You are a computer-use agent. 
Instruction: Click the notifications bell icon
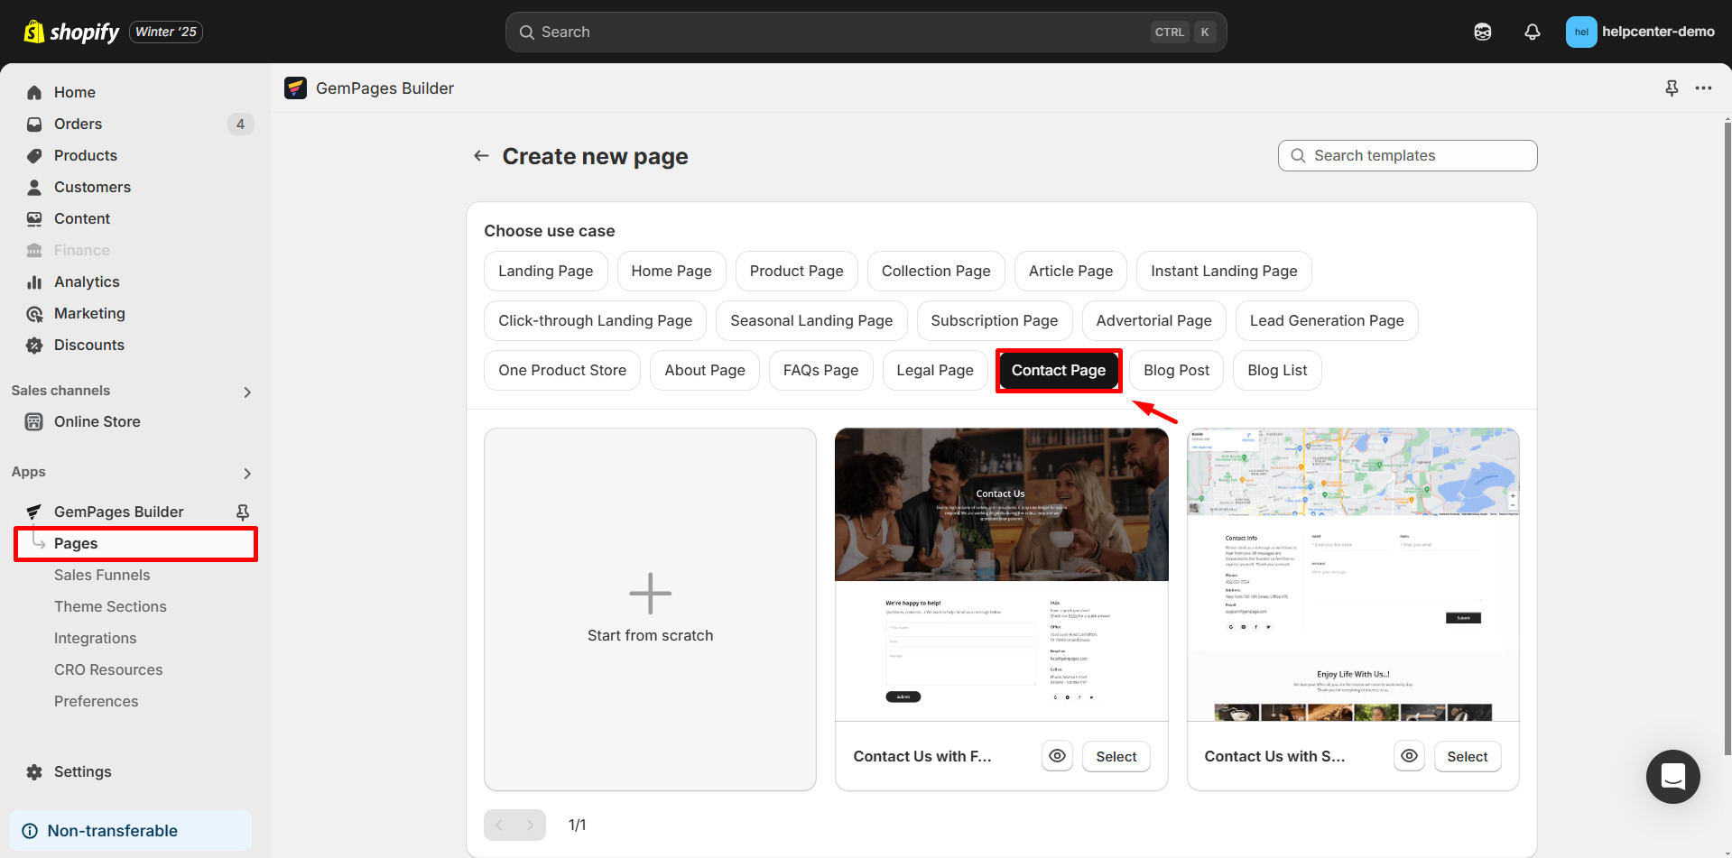[1532, 32]
